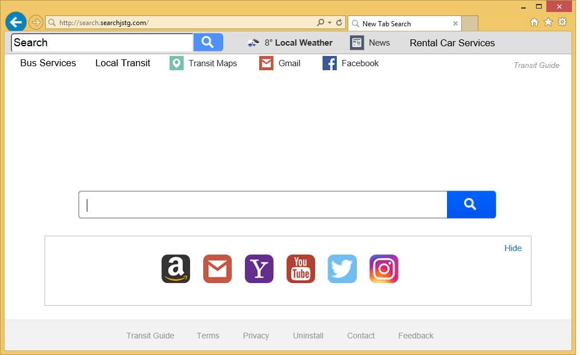The height and width of the screenshot is (355, 580).
Task: Open the red mail shortcut tile
Action: click(217, 269)
